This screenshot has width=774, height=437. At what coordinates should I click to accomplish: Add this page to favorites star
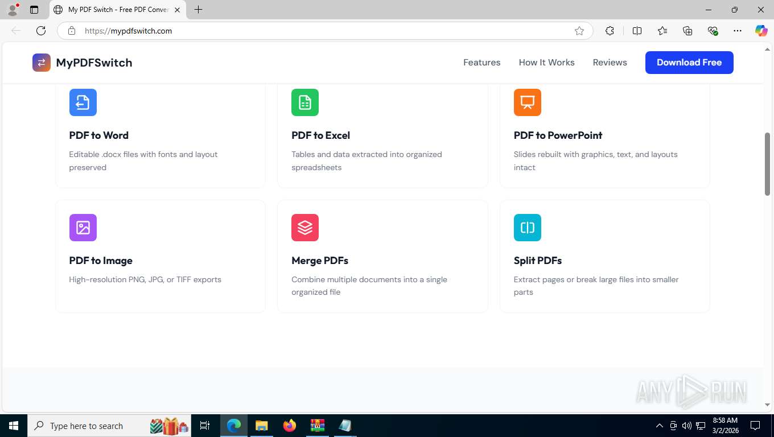click(x=579, y=31)
